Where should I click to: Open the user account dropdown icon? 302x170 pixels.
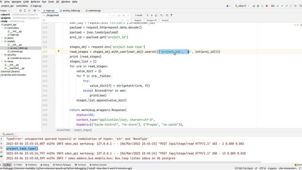(x=228, y=6)
